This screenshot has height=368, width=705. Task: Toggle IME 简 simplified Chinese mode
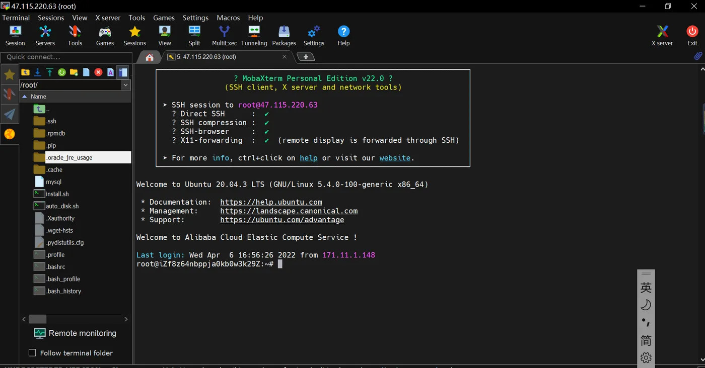pyautogui.click(x=646, y=340)
